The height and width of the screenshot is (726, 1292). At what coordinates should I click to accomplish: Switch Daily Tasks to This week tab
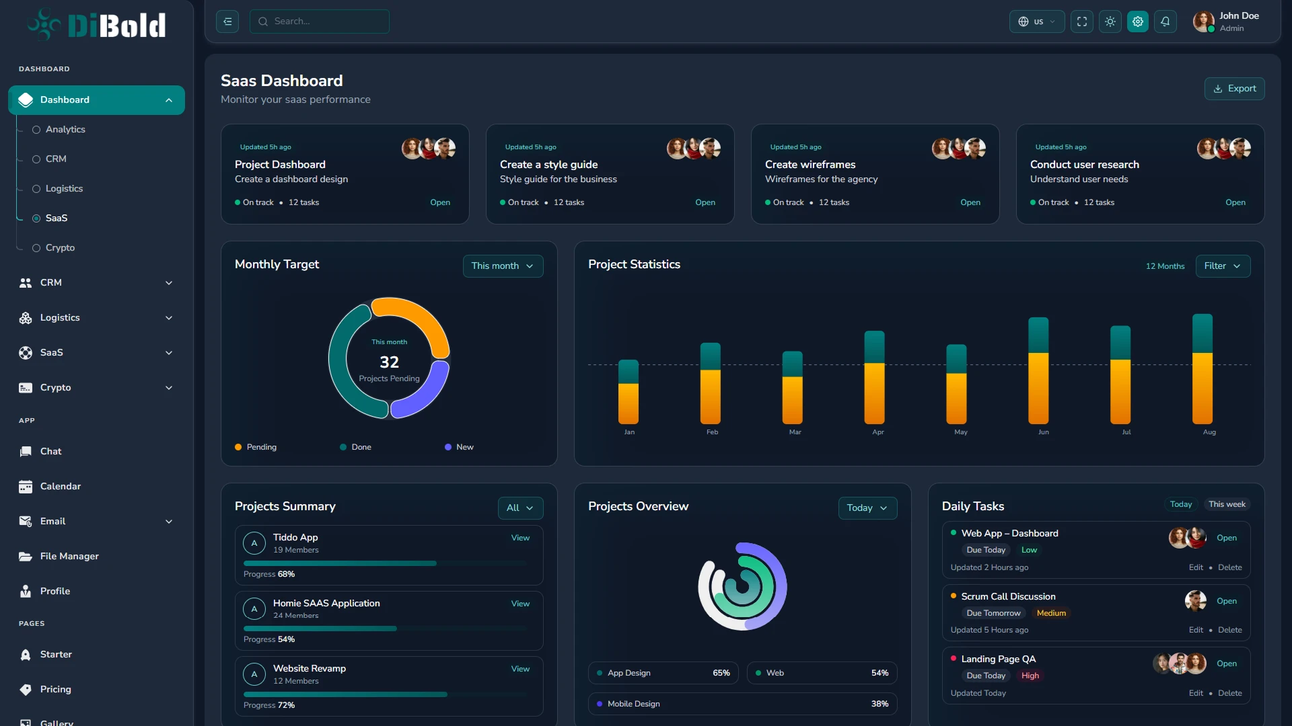coord(1227,505)
